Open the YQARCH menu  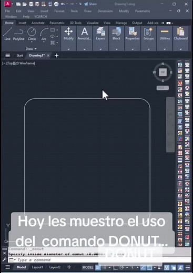(40, 17)
